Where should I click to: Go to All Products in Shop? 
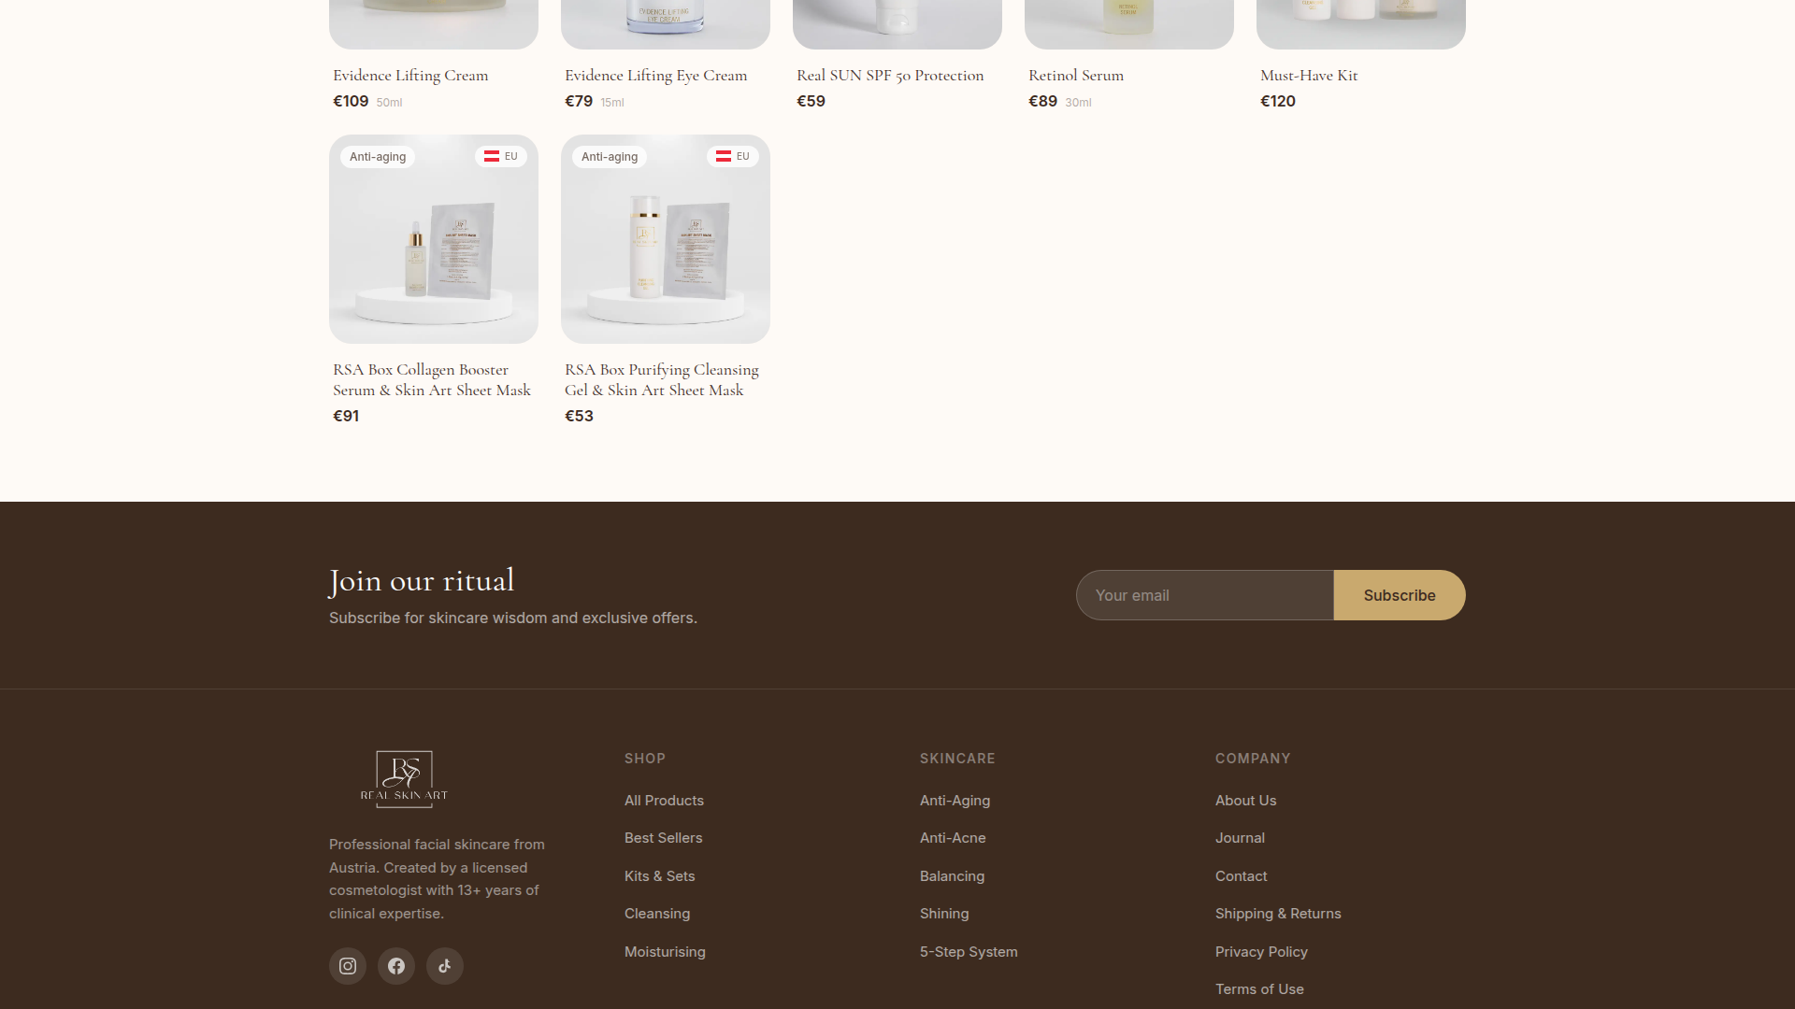click(x=664, y=801)
